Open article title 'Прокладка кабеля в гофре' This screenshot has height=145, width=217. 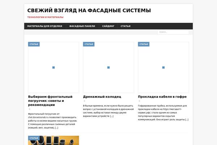pos(162,97)
